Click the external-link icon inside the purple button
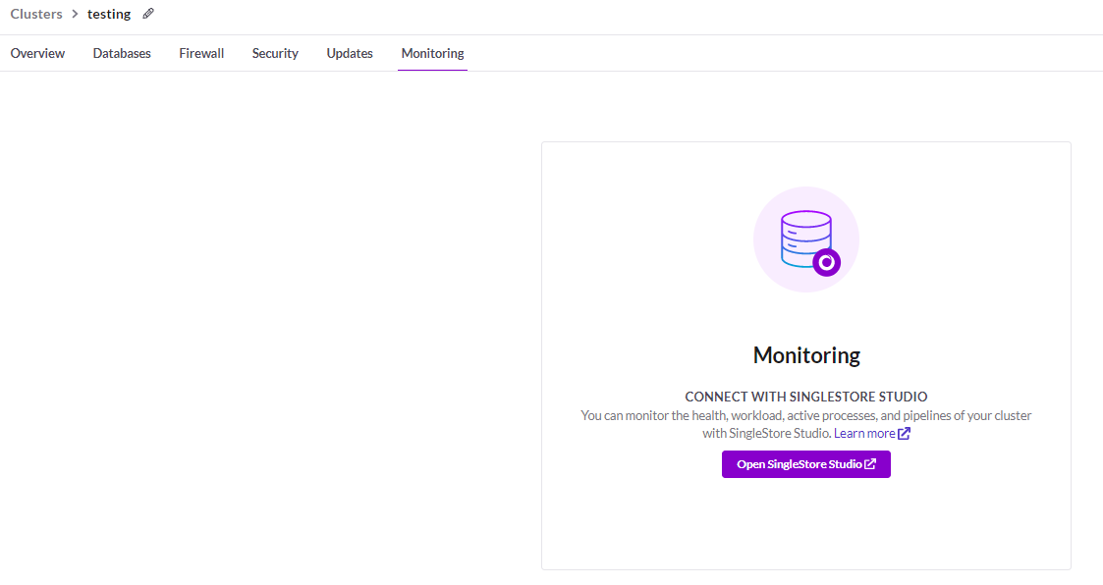 (870, 464)
